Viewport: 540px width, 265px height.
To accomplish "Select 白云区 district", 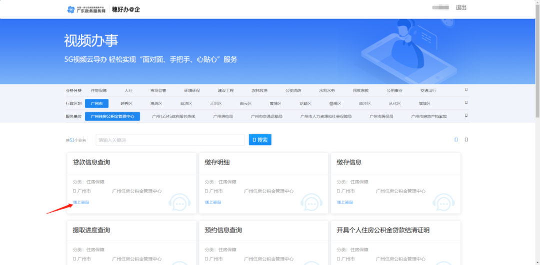I will click(246, 103).
